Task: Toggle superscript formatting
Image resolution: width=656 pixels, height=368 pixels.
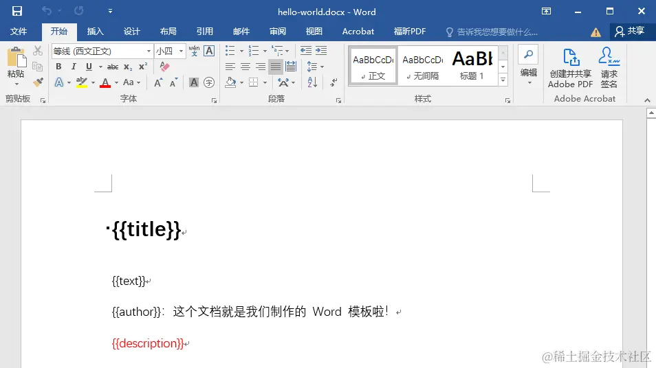Action: [143, 67]
